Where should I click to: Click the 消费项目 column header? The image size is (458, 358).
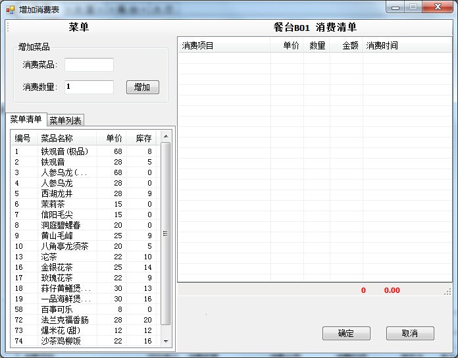[224, 45]
